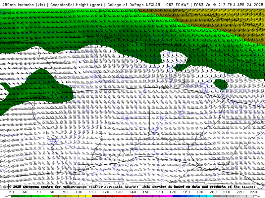The height and width of the screenshot is (198, 265).
Task: Click the 180 value on the color scale
Action: 186,192
